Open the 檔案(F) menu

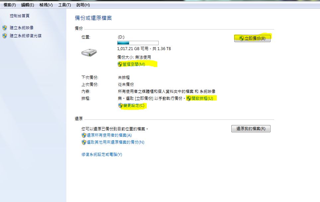click(x=10, y=5)
